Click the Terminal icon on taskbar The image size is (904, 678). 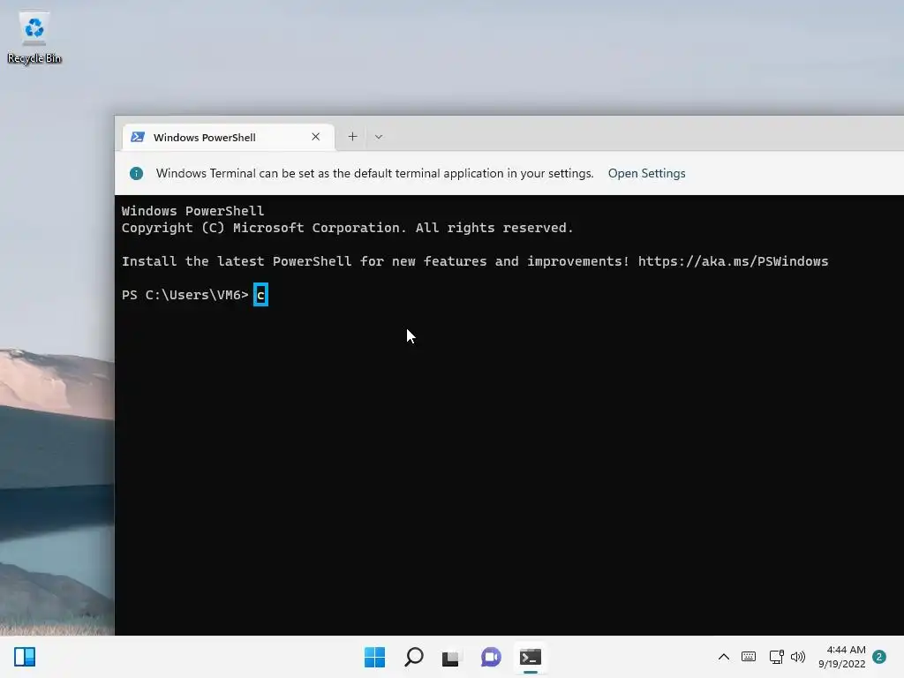tap(531, 657)
